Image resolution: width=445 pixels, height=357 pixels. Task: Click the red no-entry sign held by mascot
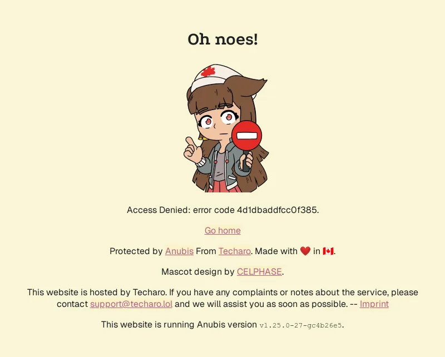[x=246, y=135]
